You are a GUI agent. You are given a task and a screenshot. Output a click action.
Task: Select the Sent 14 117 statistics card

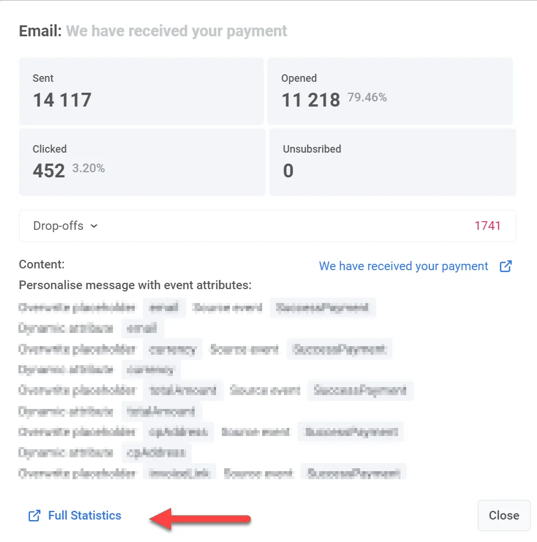click(x=141, y=91)
